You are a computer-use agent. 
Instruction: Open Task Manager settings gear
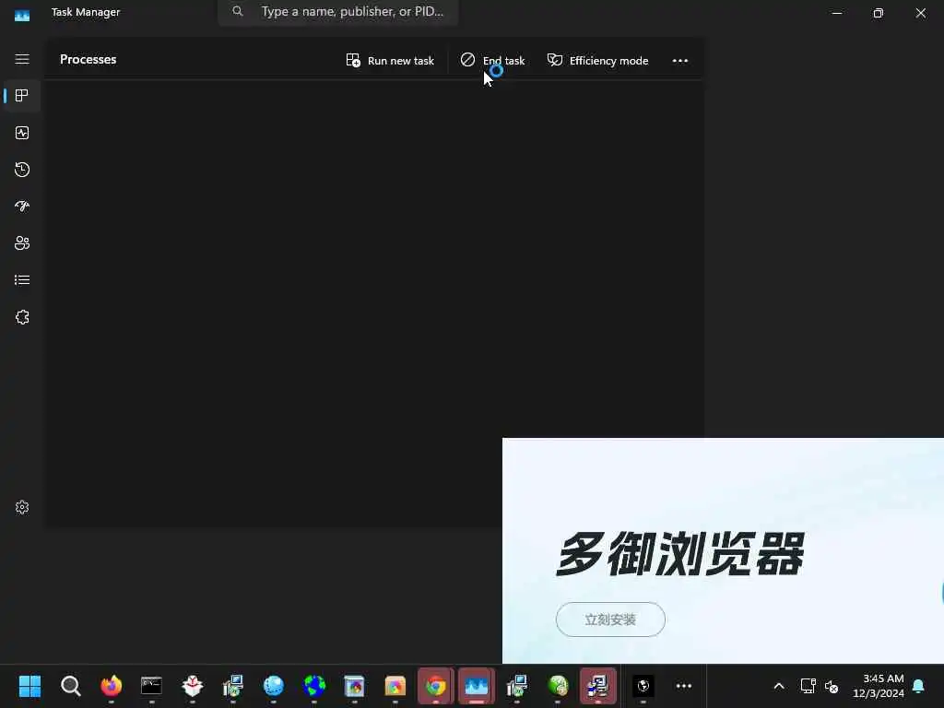(x=22, y=508)
